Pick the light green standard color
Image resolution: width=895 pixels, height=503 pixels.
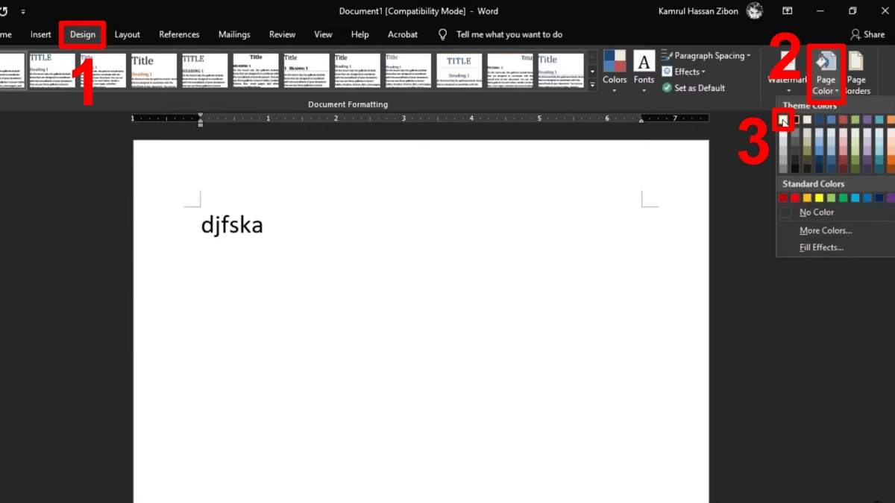click(x=831, y=197)
